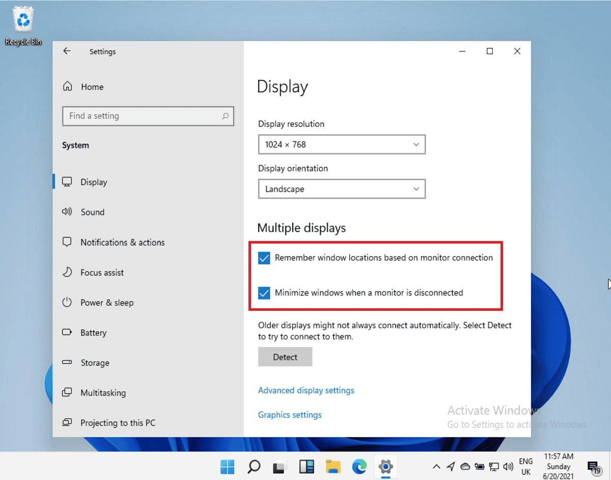Open File Explorer from the taskbar
This screenshot has width=611, height=480.
(x=333, y=466)
